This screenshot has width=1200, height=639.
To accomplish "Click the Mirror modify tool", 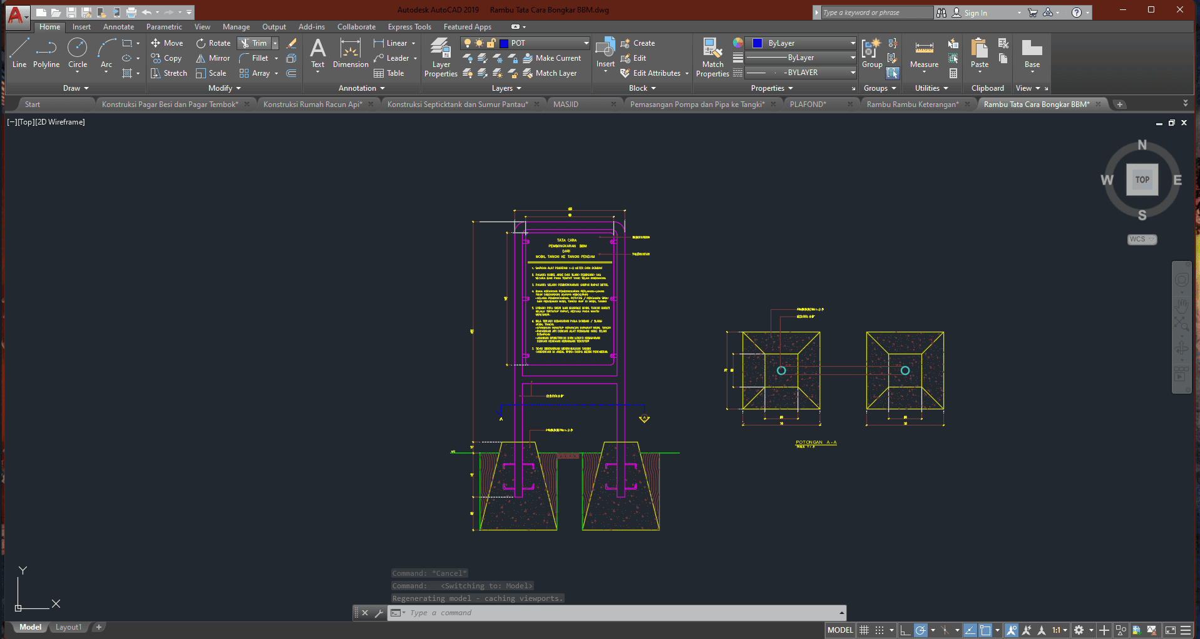I will 213,58.
